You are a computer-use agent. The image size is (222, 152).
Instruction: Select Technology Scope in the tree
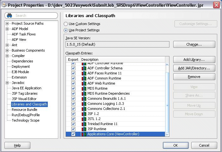26,120
